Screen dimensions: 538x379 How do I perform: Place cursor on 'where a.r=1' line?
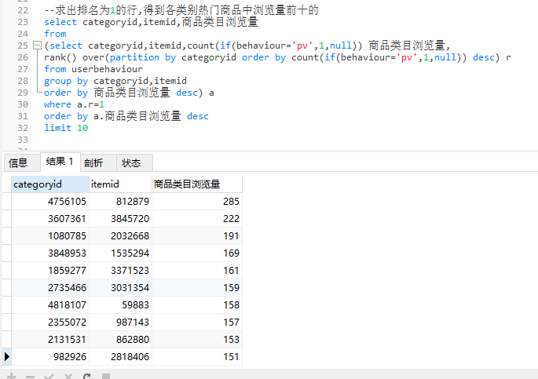tap(74, 104)
